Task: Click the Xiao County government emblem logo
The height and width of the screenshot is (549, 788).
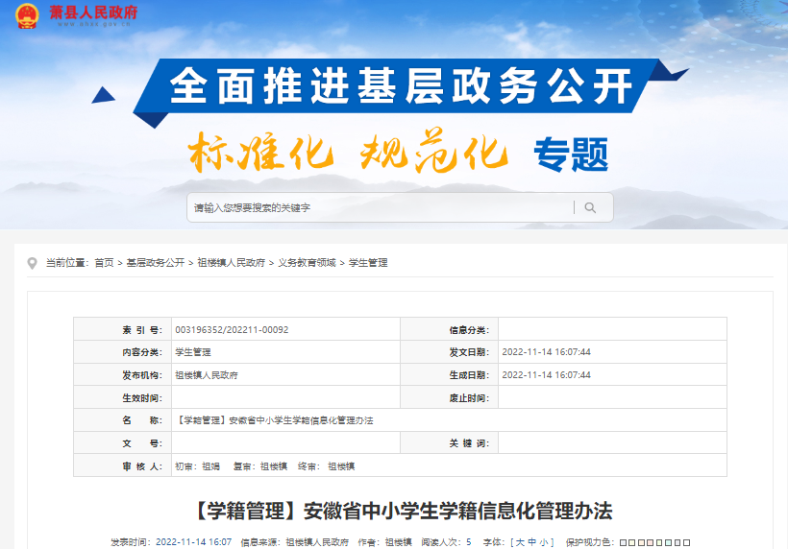Action: pos(27,15)
